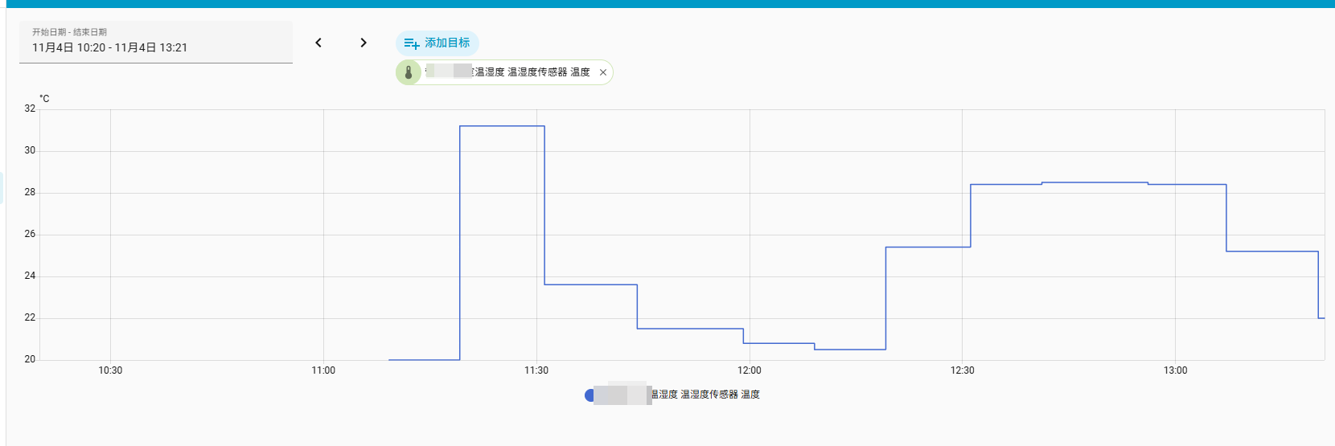Click the 12:30 time axis label
Screen dimensions: 1335x446
[x=962, y=370]
